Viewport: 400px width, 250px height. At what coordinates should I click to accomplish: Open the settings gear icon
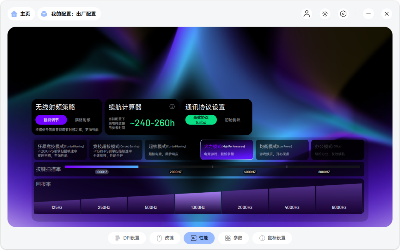point(343,14)
